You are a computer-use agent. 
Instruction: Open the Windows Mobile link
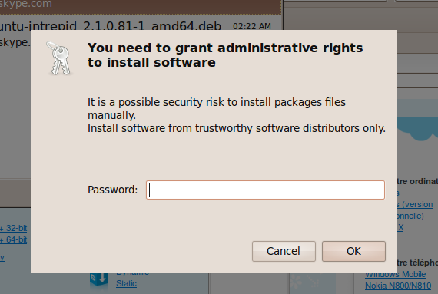coord(395,275)
